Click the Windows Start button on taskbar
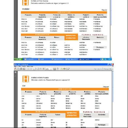128x128 pixels. pos(18,59)
